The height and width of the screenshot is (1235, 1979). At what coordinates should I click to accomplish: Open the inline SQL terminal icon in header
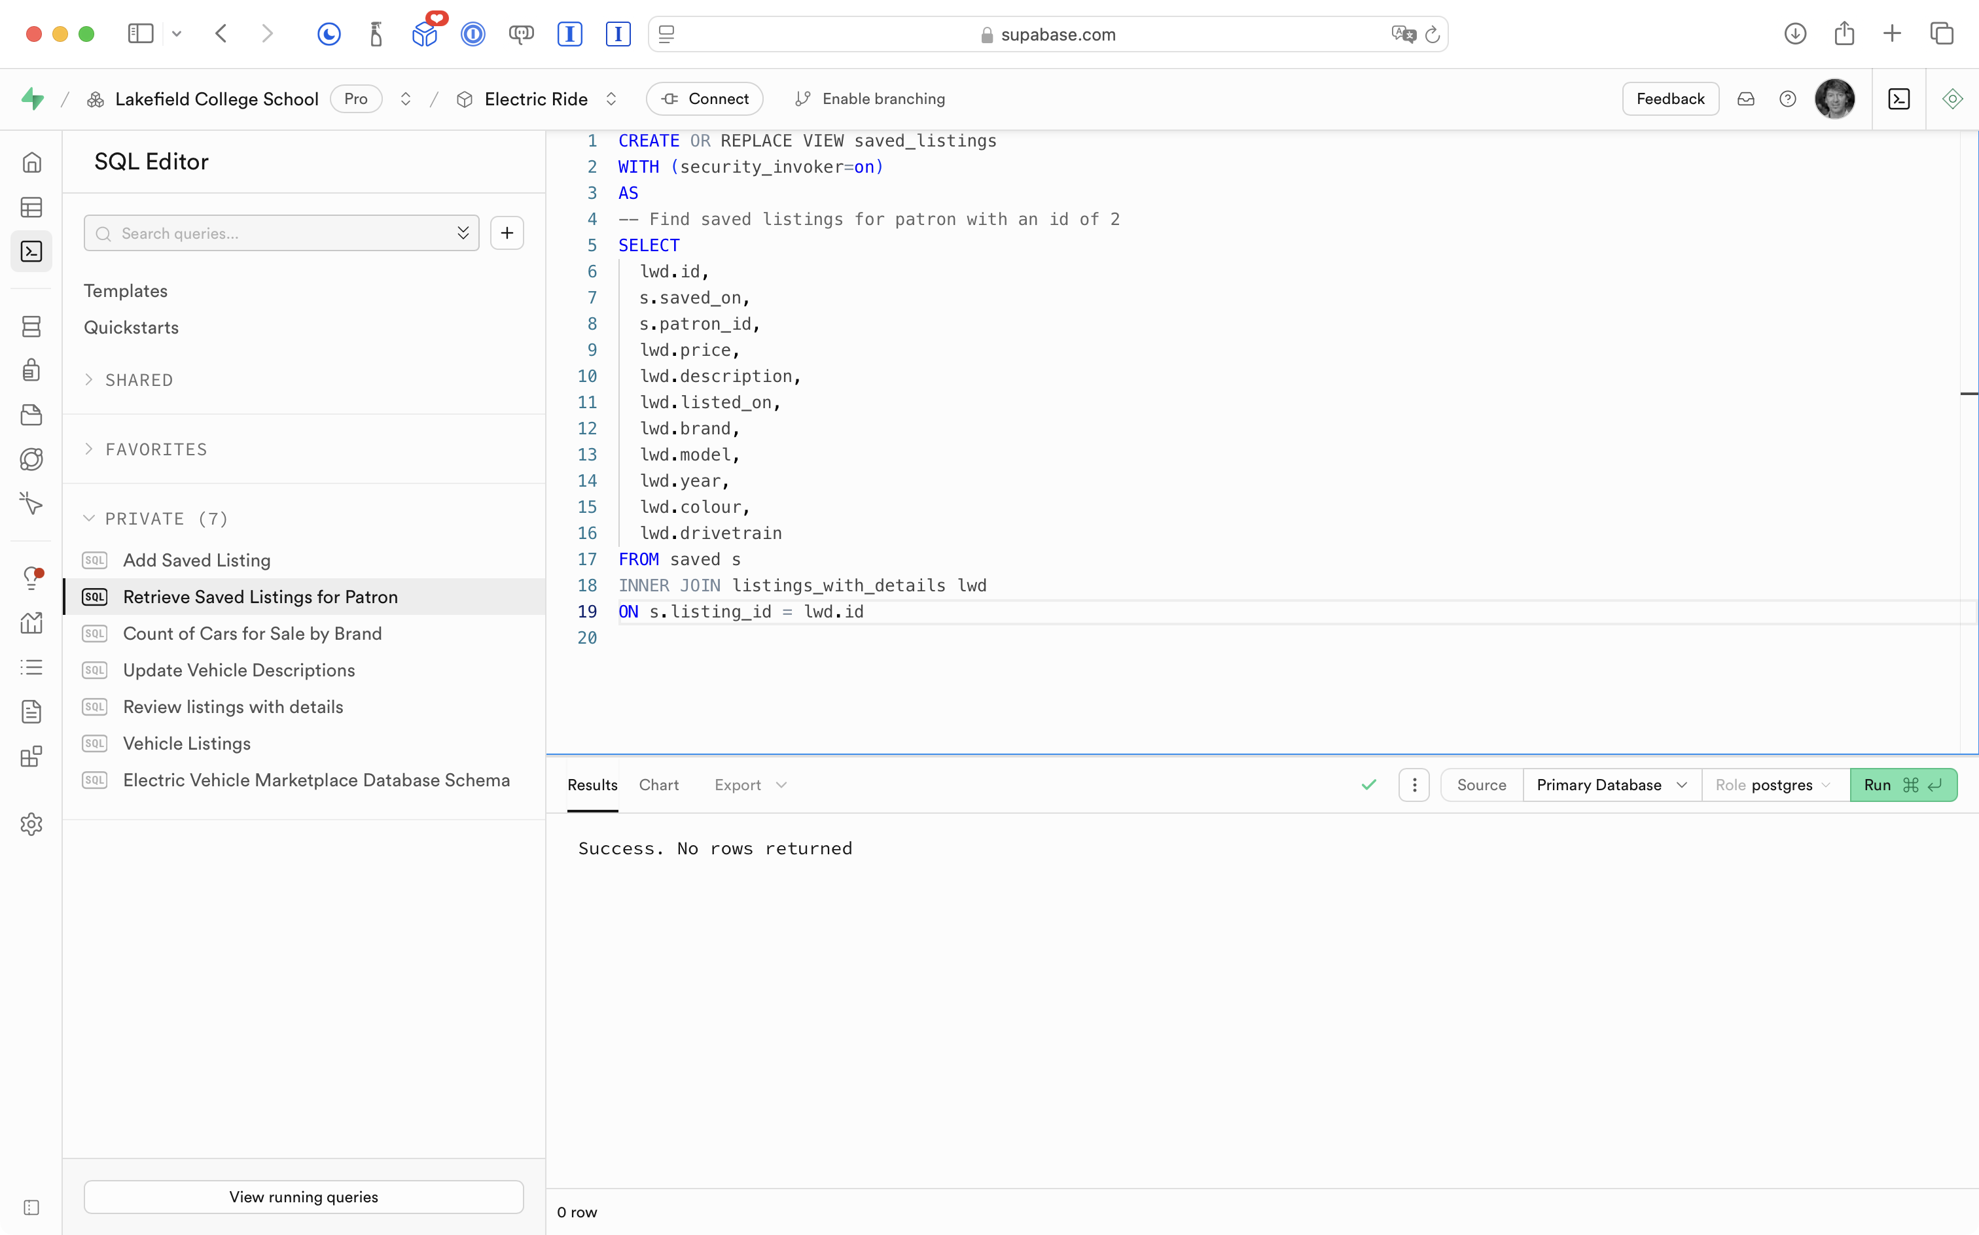1899,99
